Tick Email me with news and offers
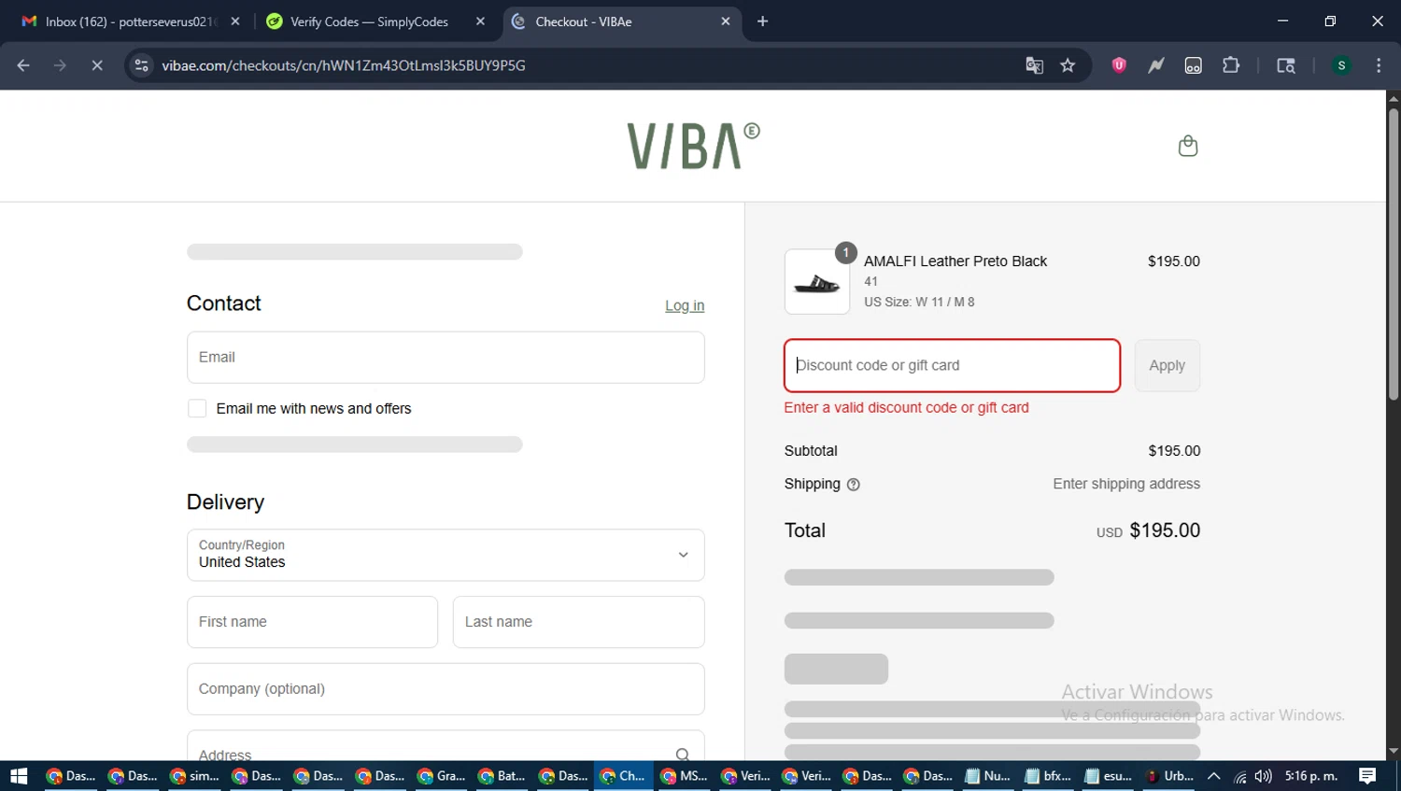1401x791 pixels. [197, 408]
